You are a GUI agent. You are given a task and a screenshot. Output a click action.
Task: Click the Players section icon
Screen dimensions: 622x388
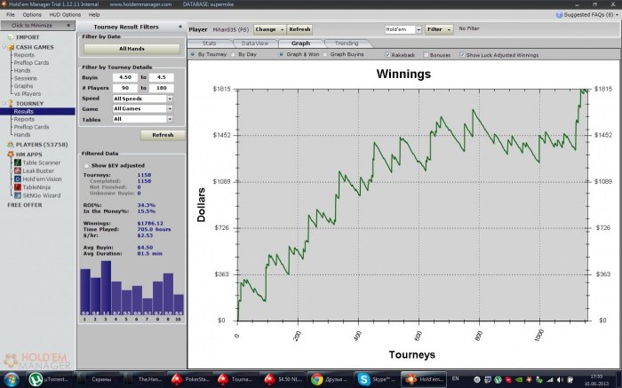point(11,145)
